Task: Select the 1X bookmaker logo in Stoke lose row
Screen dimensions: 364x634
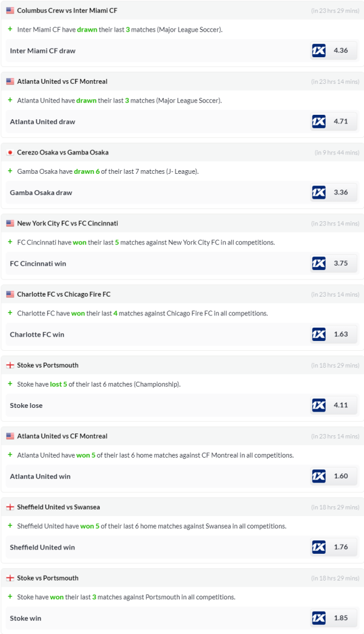Action: [318, 405]
